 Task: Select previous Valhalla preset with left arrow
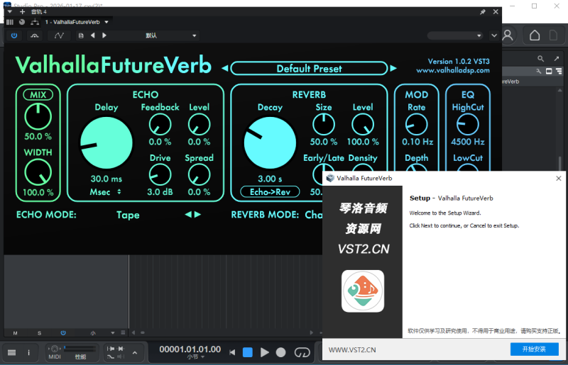(225, 68)
